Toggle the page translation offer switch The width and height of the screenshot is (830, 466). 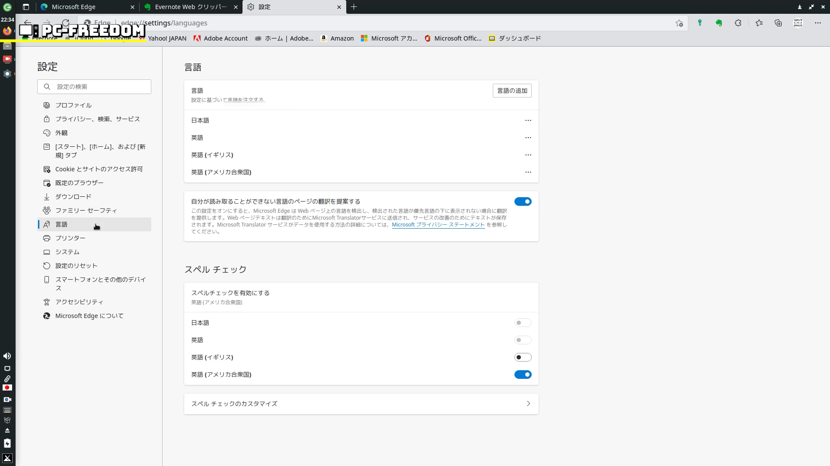(x=523, y=202)
